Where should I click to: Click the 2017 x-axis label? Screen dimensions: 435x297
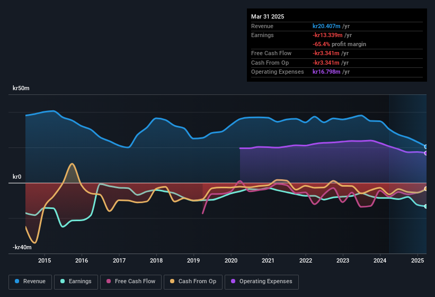click(119, 260)
